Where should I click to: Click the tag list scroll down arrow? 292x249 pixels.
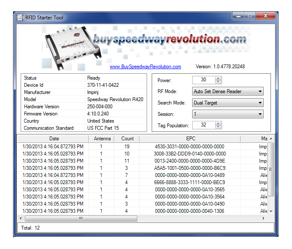tap(271, 212)
